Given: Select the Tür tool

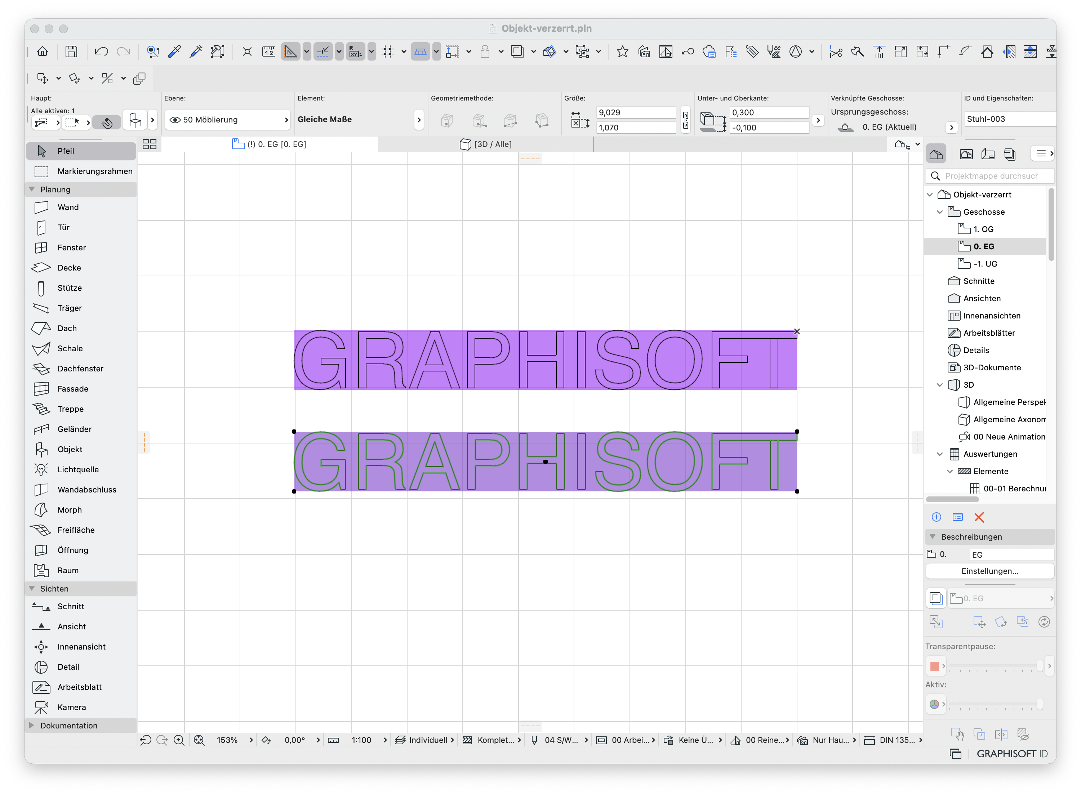Looking at the screenshot, I should click(81, 227).
